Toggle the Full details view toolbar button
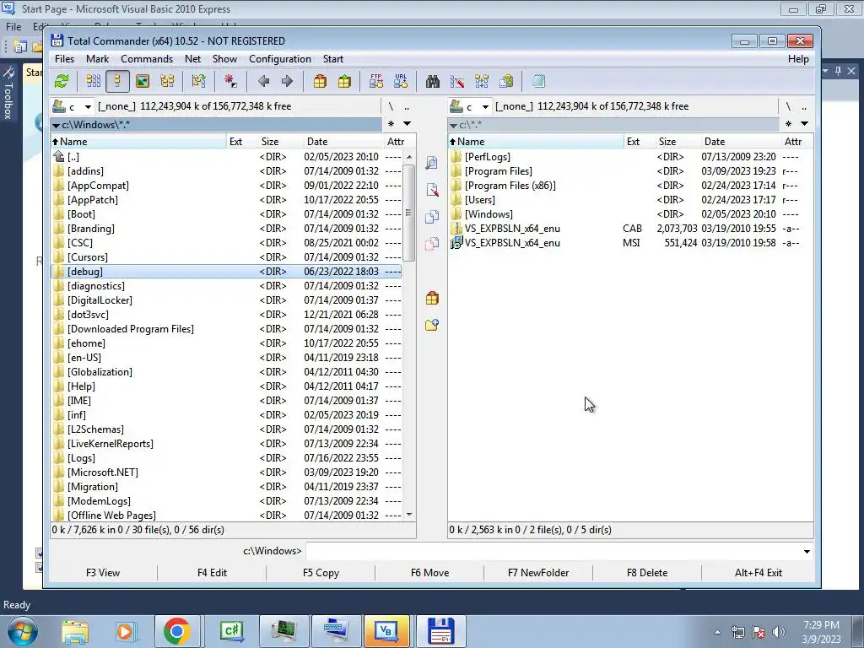Image resolution: width=864 pixels, height=648 pixels. coord(117,82)
